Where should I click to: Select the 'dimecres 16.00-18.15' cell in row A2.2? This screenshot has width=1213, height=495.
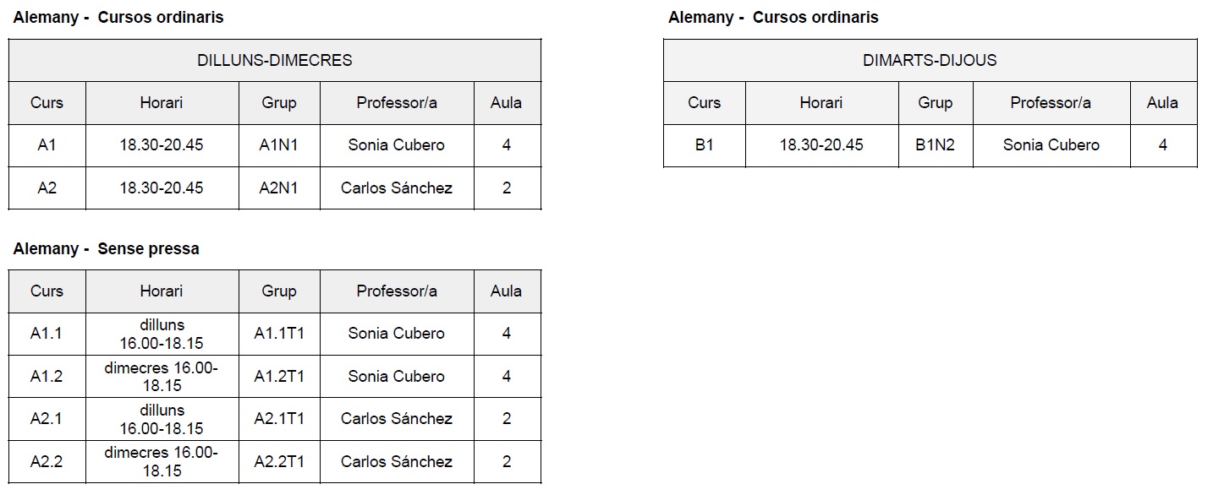tap(162, 462)
